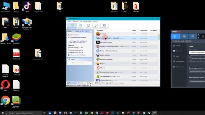Image resolution: width=205 pixels, height=115 pixels.
Task: Open Settings (Настройки) in Uninstall Tool toolbar
Action: 96,26
